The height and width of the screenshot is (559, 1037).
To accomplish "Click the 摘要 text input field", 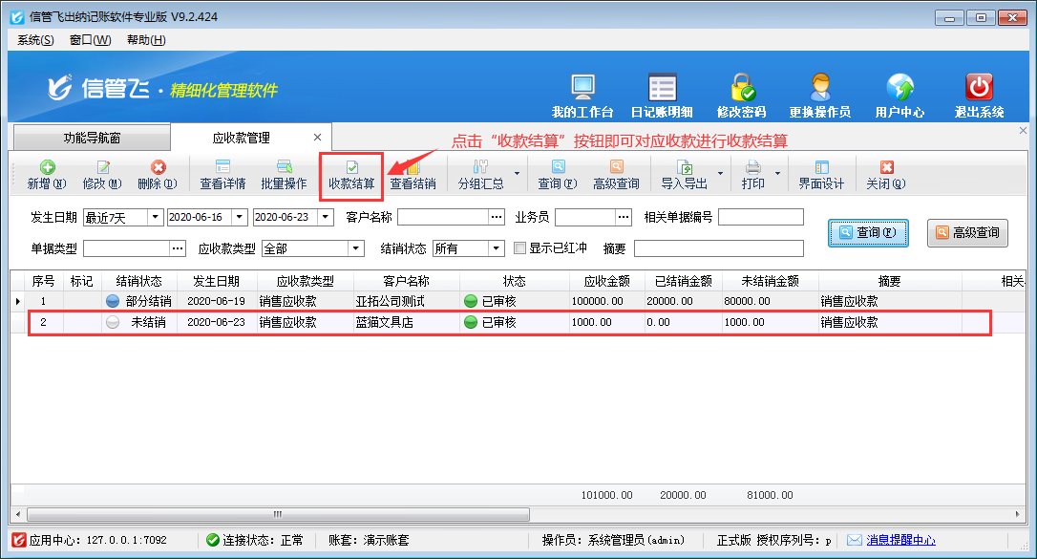I will (718, 248).
